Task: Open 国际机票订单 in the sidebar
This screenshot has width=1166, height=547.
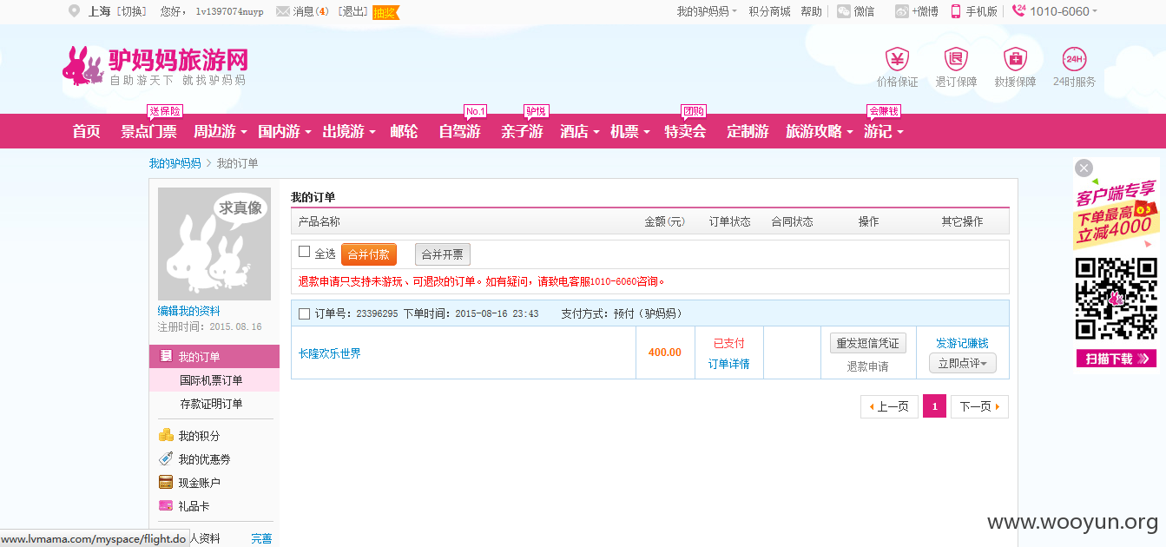Action: pos(211,380)
